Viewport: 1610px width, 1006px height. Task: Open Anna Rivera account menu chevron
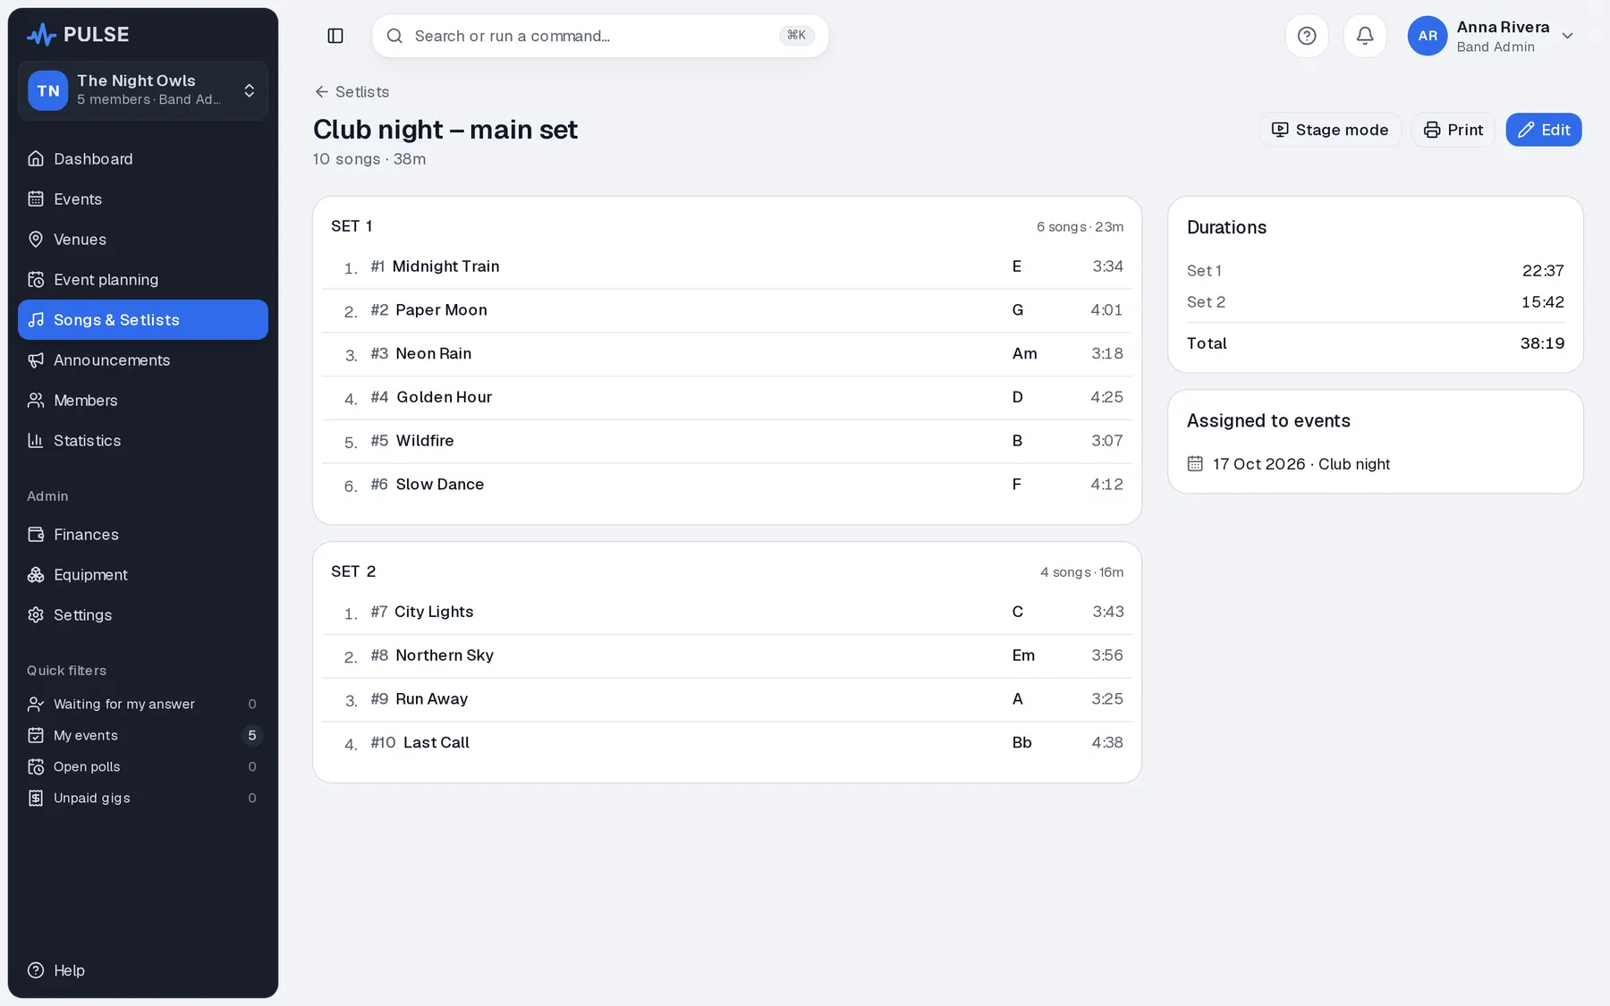click(x=1567, y=36)
